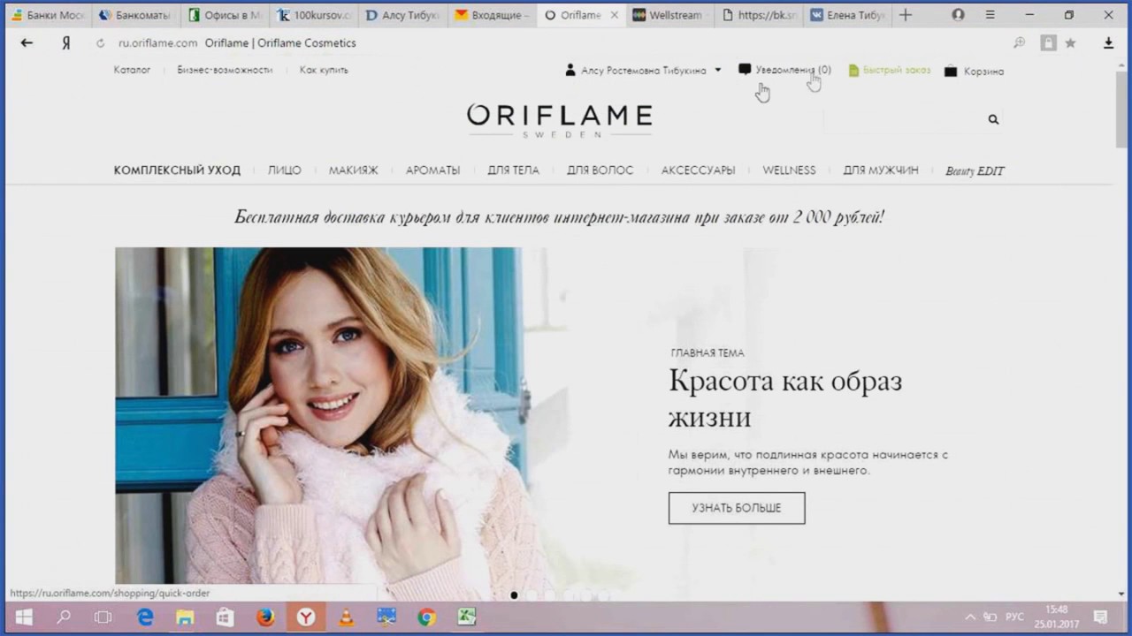Open the АКСЕССУАРЫ menu
The width and height of the screenshot is (1132, 636).
pyautogui.click(x=699, y=170)
